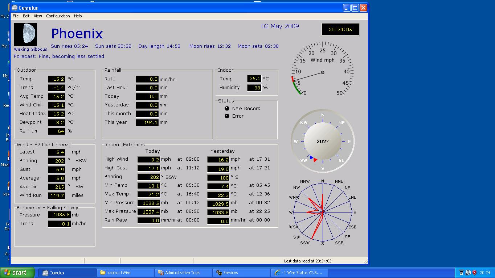Open Administrative Tools from the taskbar
Screen dimensions: 495x278
coord(183,273)
